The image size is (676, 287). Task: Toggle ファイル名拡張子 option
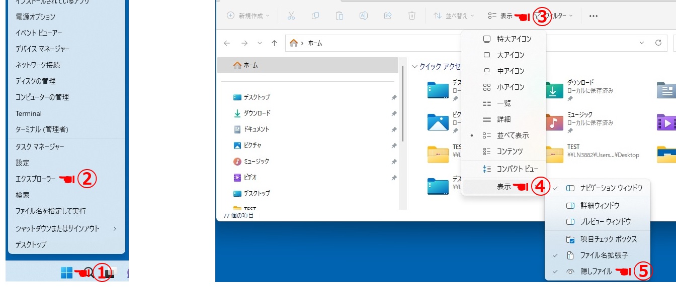coord(598,255)
